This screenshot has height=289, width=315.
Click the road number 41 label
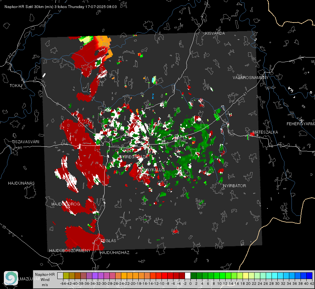pos(245,94)
